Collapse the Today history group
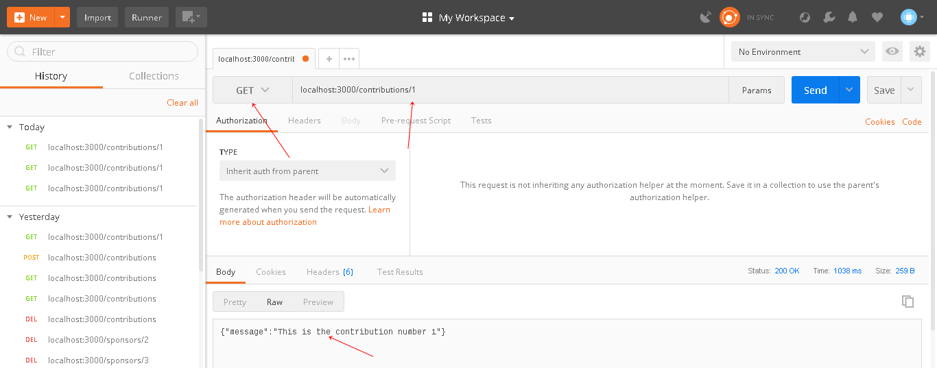The width and height of the screenshot is (937, 368). tap(10, 127)
